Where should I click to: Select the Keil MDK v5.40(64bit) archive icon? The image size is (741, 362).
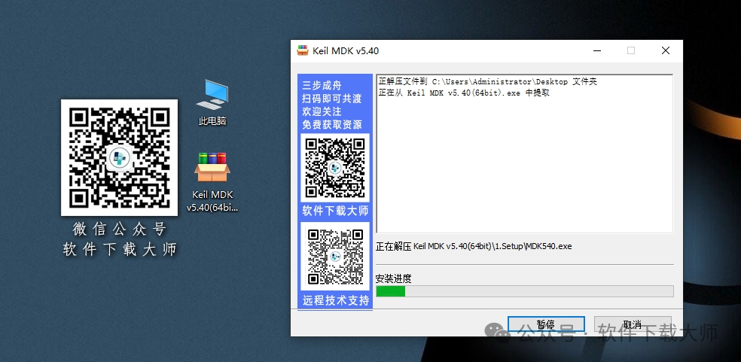[x=212, y=182]
